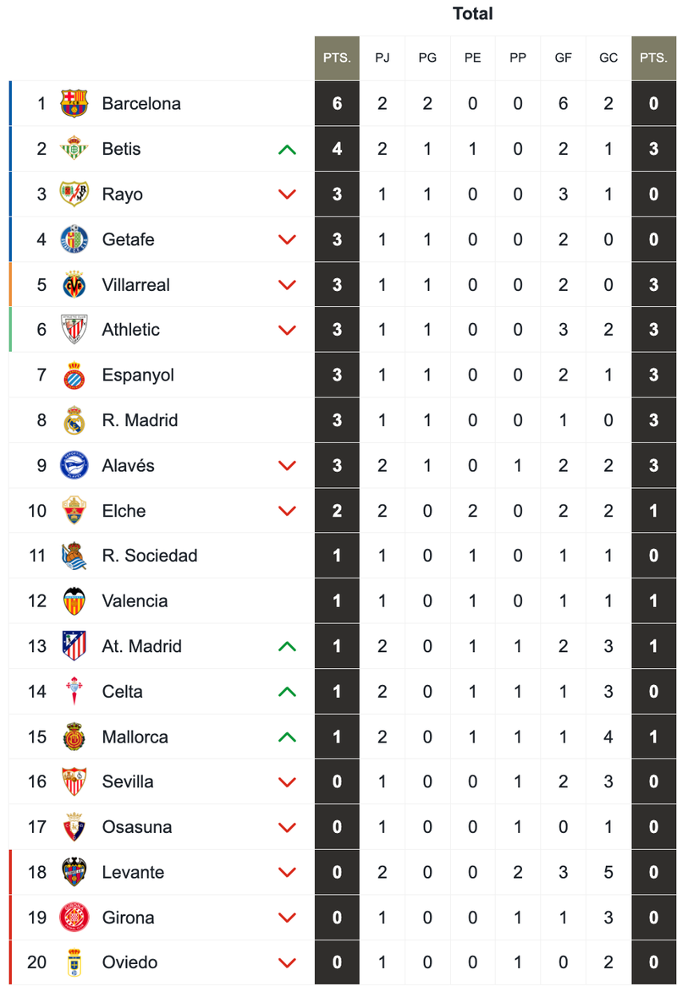Click the PJ column header

[383, 58]
